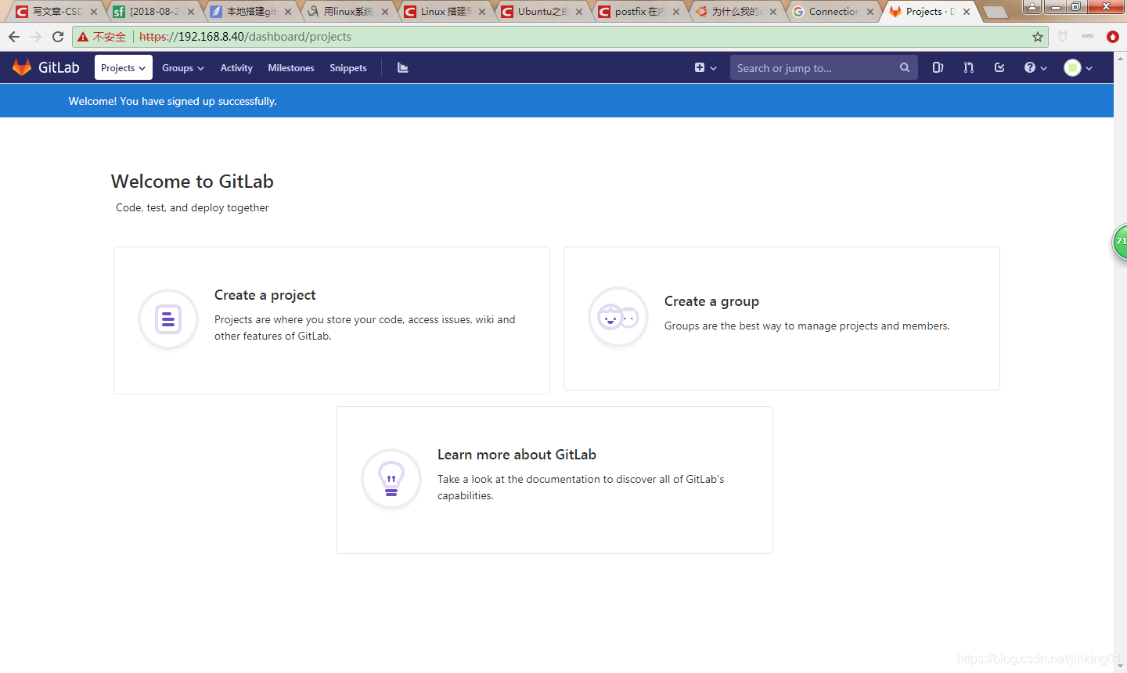Focus the Search or jump to field
1127x673 pixels.
tap(823, 68)
